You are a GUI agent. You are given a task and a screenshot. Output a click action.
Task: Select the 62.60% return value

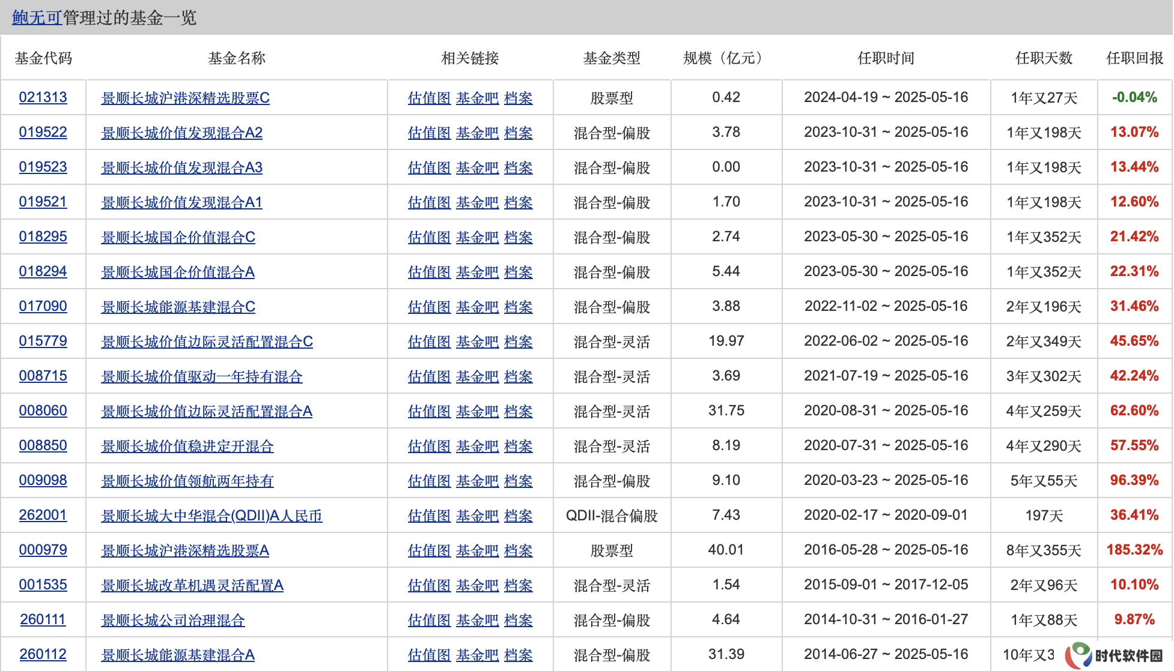(1135, 411)
